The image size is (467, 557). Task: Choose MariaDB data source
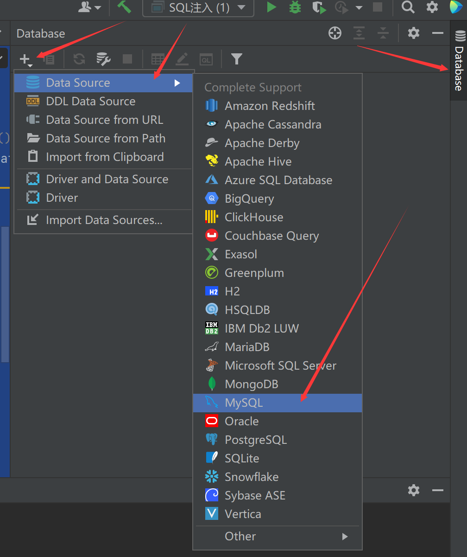point(278,347)
